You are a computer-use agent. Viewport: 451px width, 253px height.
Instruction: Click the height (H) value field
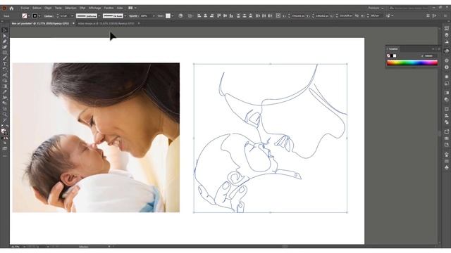tap(376, 15)
